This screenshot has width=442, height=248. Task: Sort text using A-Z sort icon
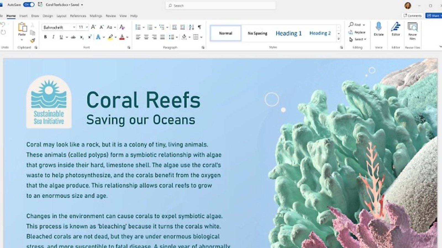[191, 27]
